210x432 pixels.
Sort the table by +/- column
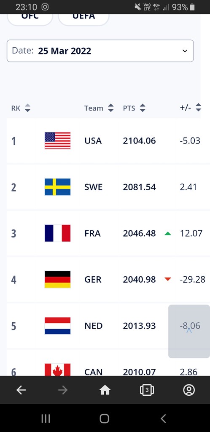click(x=191, y=108)
